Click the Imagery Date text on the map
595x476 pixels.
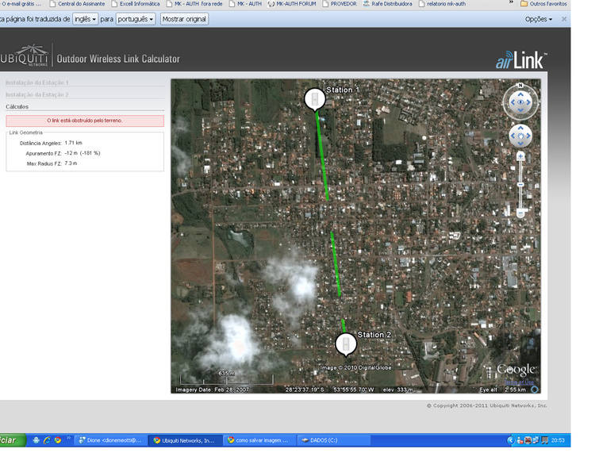(x=213, y=390)
